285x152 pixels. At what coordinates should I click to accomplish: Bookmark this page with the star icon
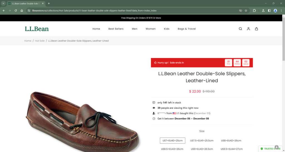(x=246, y=11)
